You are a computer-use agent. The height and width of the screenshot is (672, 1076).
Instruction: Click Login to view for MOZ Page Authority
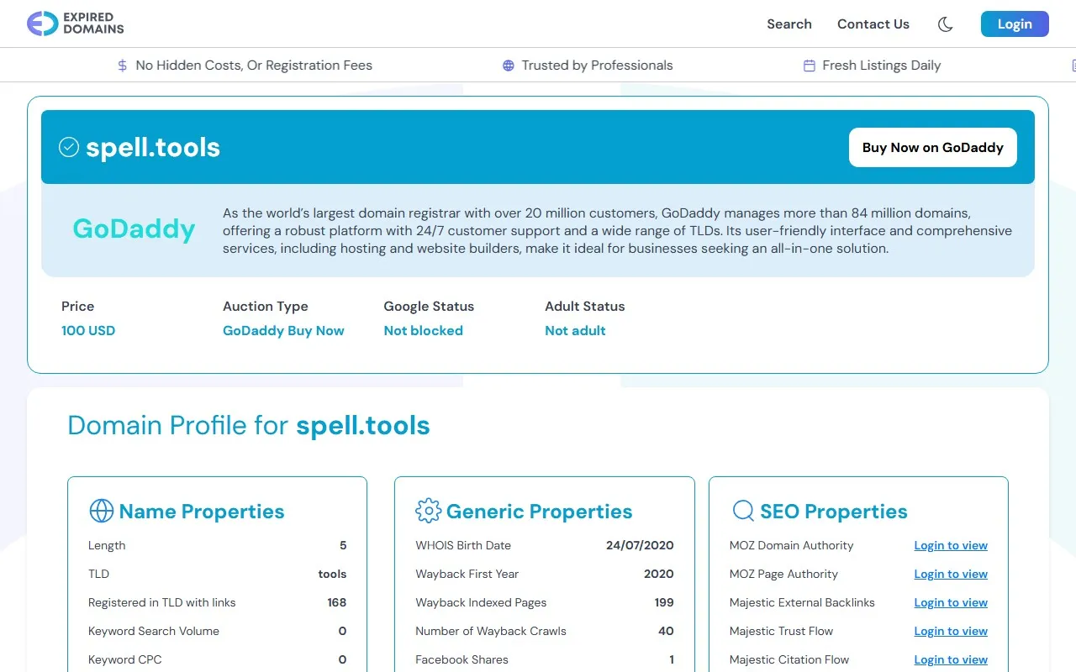(951, 574)
